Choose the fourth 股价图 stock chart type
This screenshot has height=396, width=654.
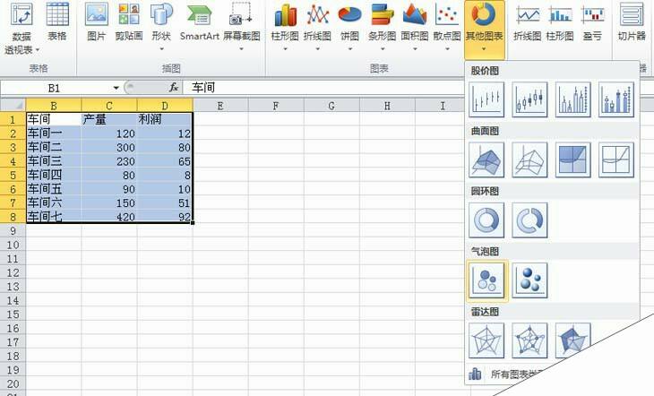pos(616,99)
